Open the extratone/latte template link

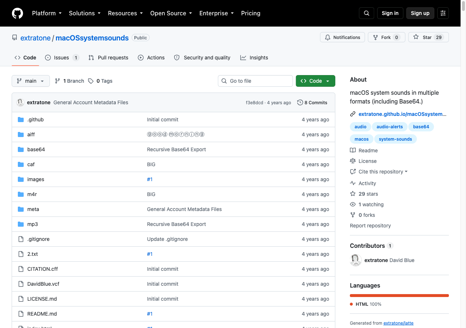coord(398,323)
